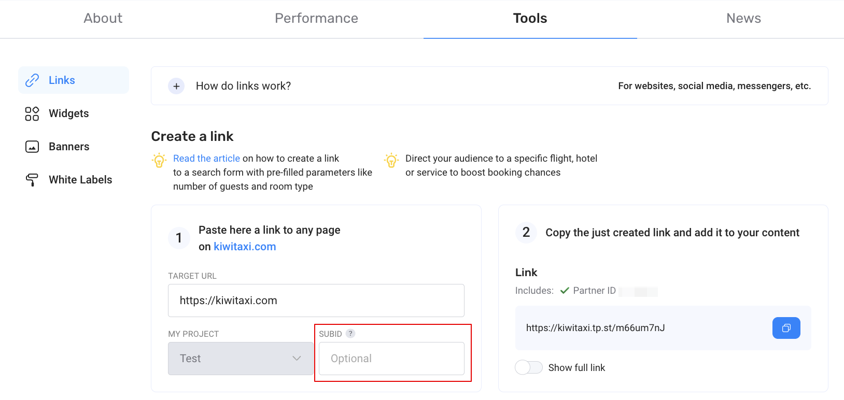Image resolution: width=844 pixels, height=400 pixels.
Task: Open the News tab
Action: point(743,19)
